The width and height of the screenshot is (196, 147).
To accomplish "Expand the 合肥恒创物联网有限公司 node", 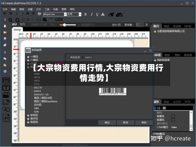I will point(155,32).
